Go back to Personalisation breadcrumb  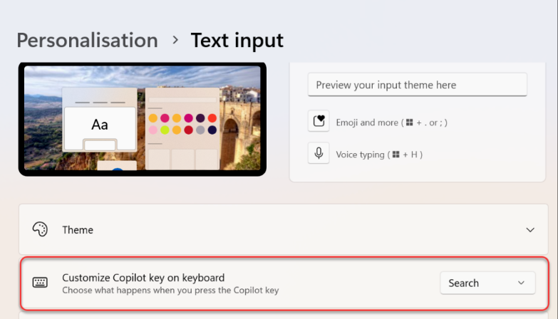pos(87,41)
